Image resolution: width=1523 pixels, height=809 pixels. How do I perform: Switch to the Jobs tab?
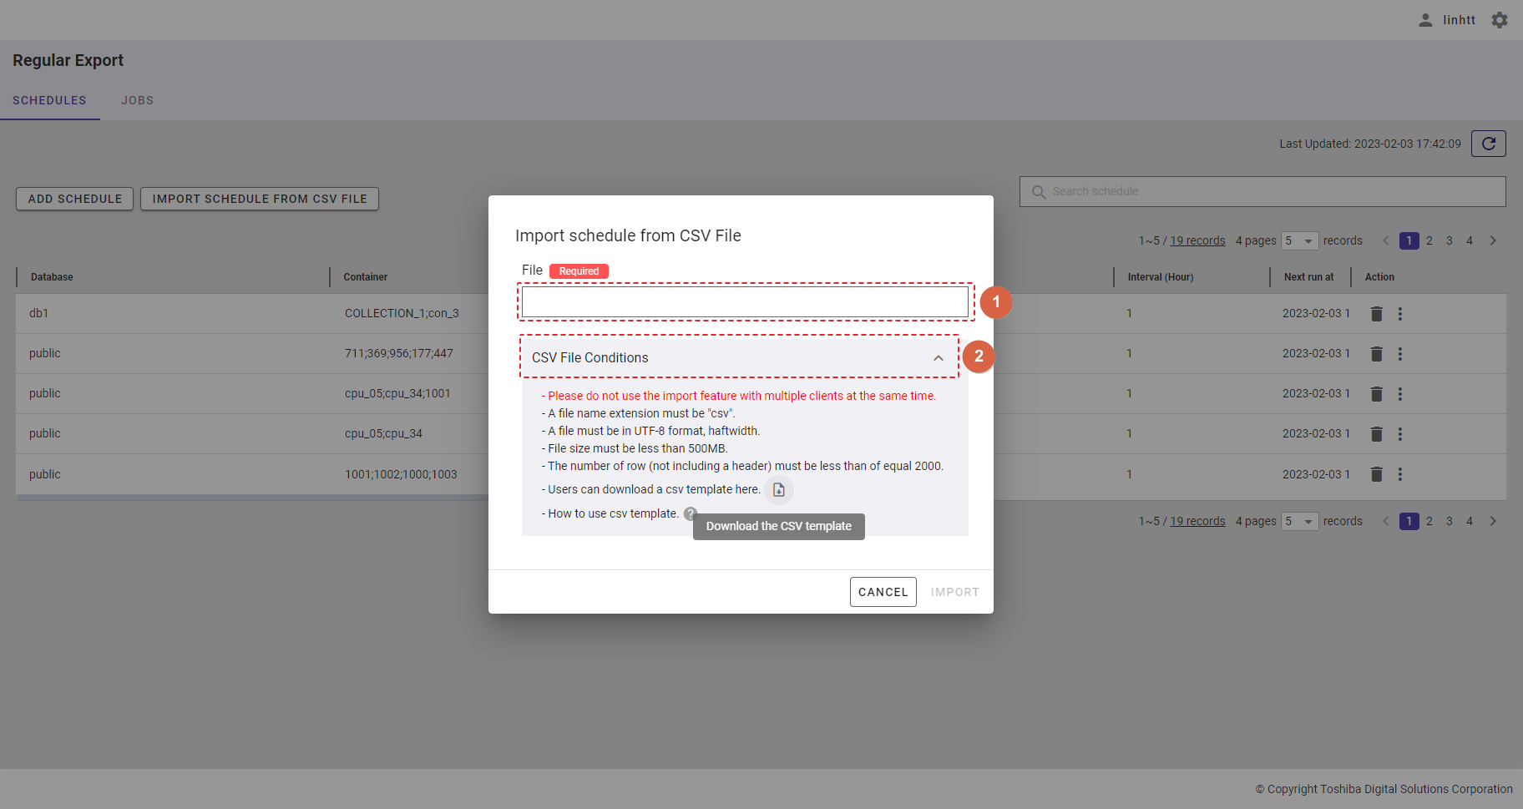tap(137, 100)
